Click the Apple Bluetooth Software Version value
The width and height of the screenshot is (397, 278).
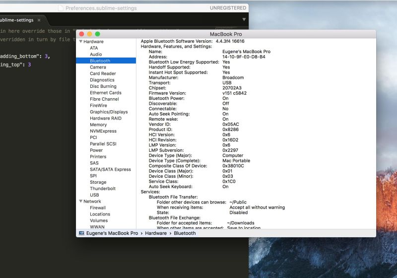[x=230, y=41]
